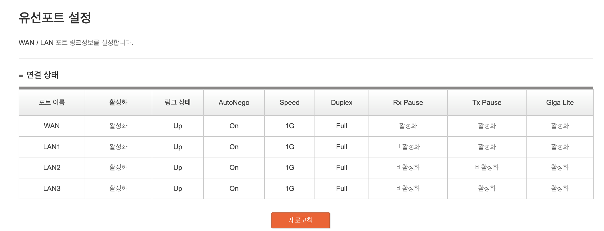Click the LAN2 port name cell
The image size is (604, 231).
click(52, 168)
